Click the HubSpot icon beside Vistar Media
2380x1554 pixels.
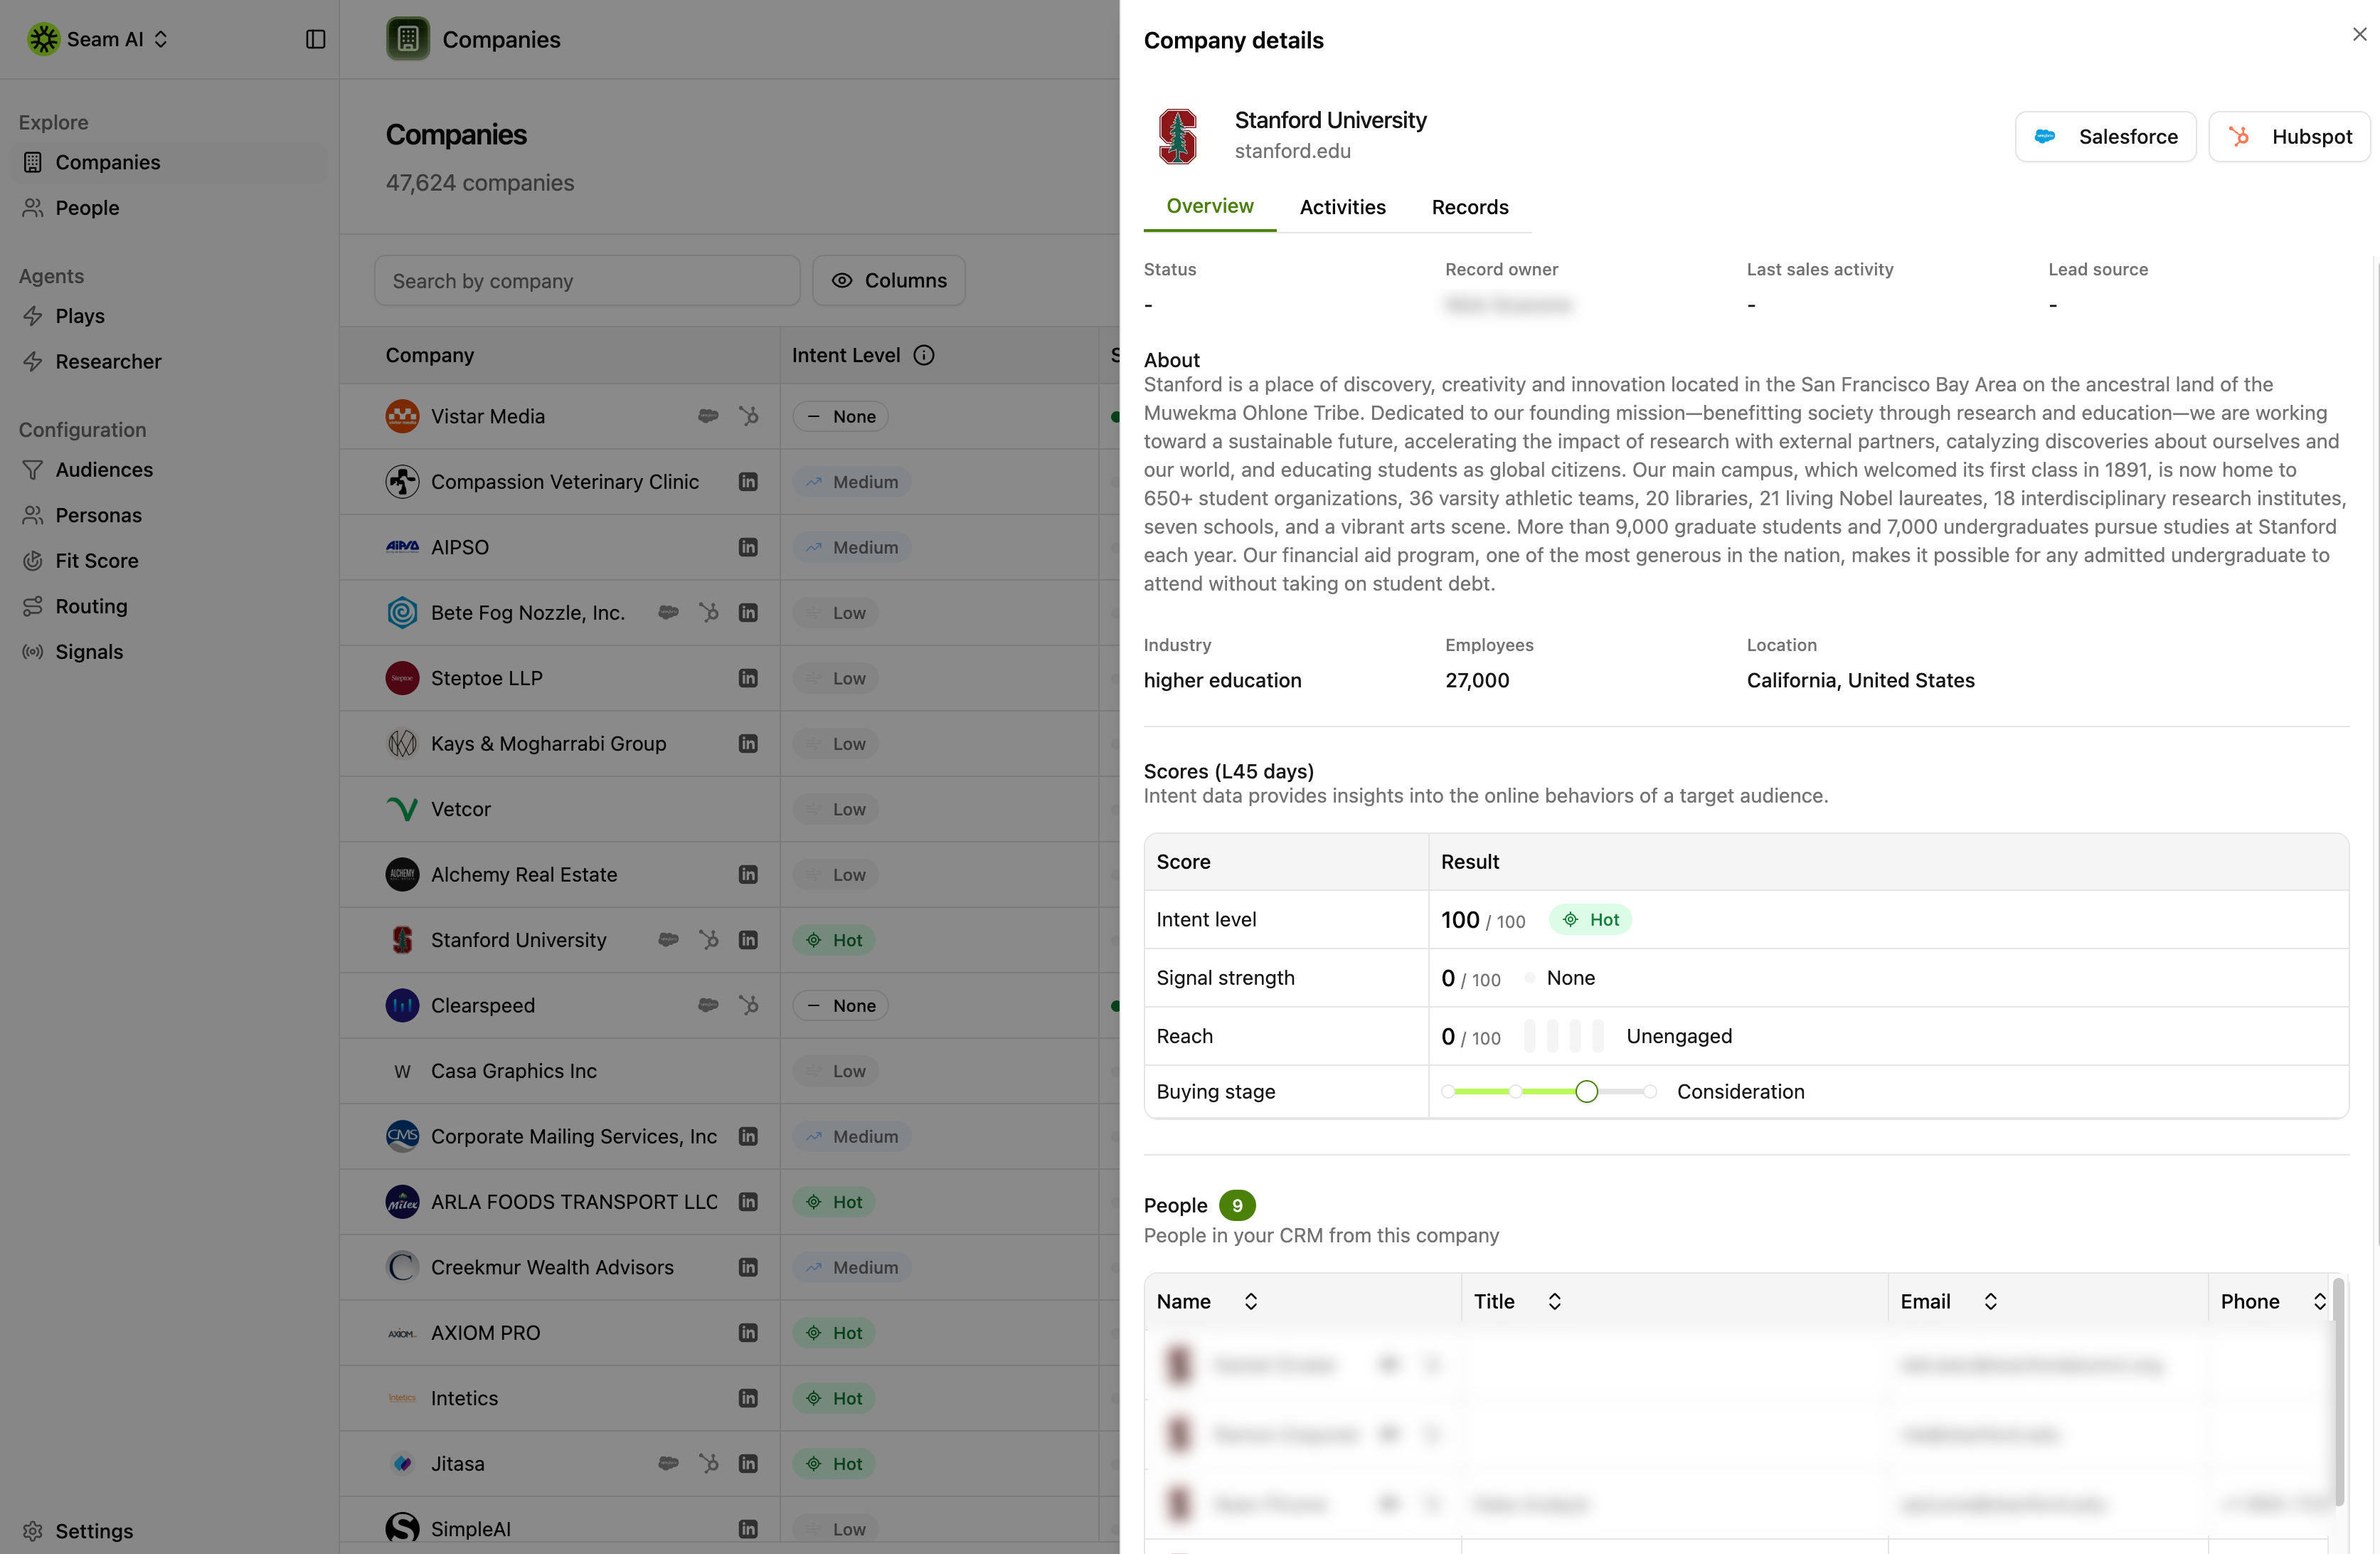tap(748, 416)
